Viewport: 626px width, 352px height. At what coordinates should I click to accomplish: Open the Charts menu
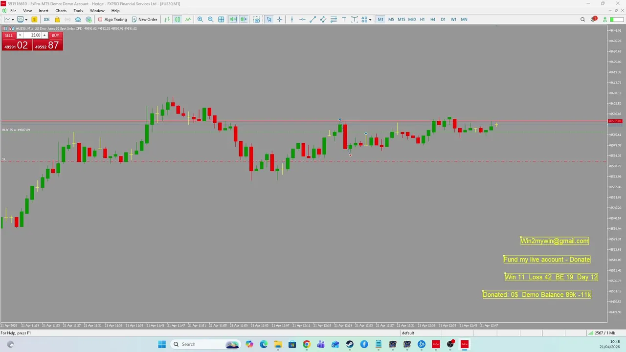[x=61, y=11]
